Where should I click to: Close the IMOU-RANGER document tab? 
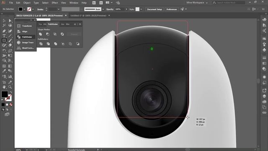(66, 16)
